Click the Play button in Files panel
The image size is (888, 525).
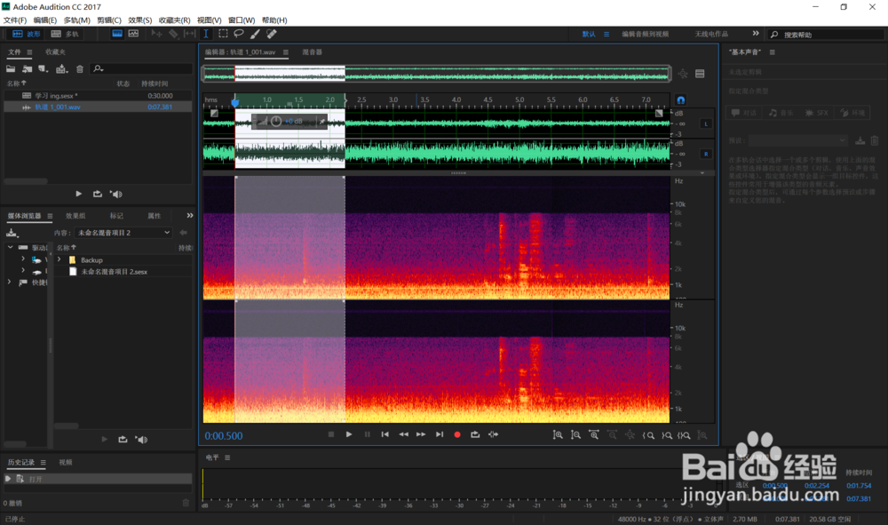[79, 194]
